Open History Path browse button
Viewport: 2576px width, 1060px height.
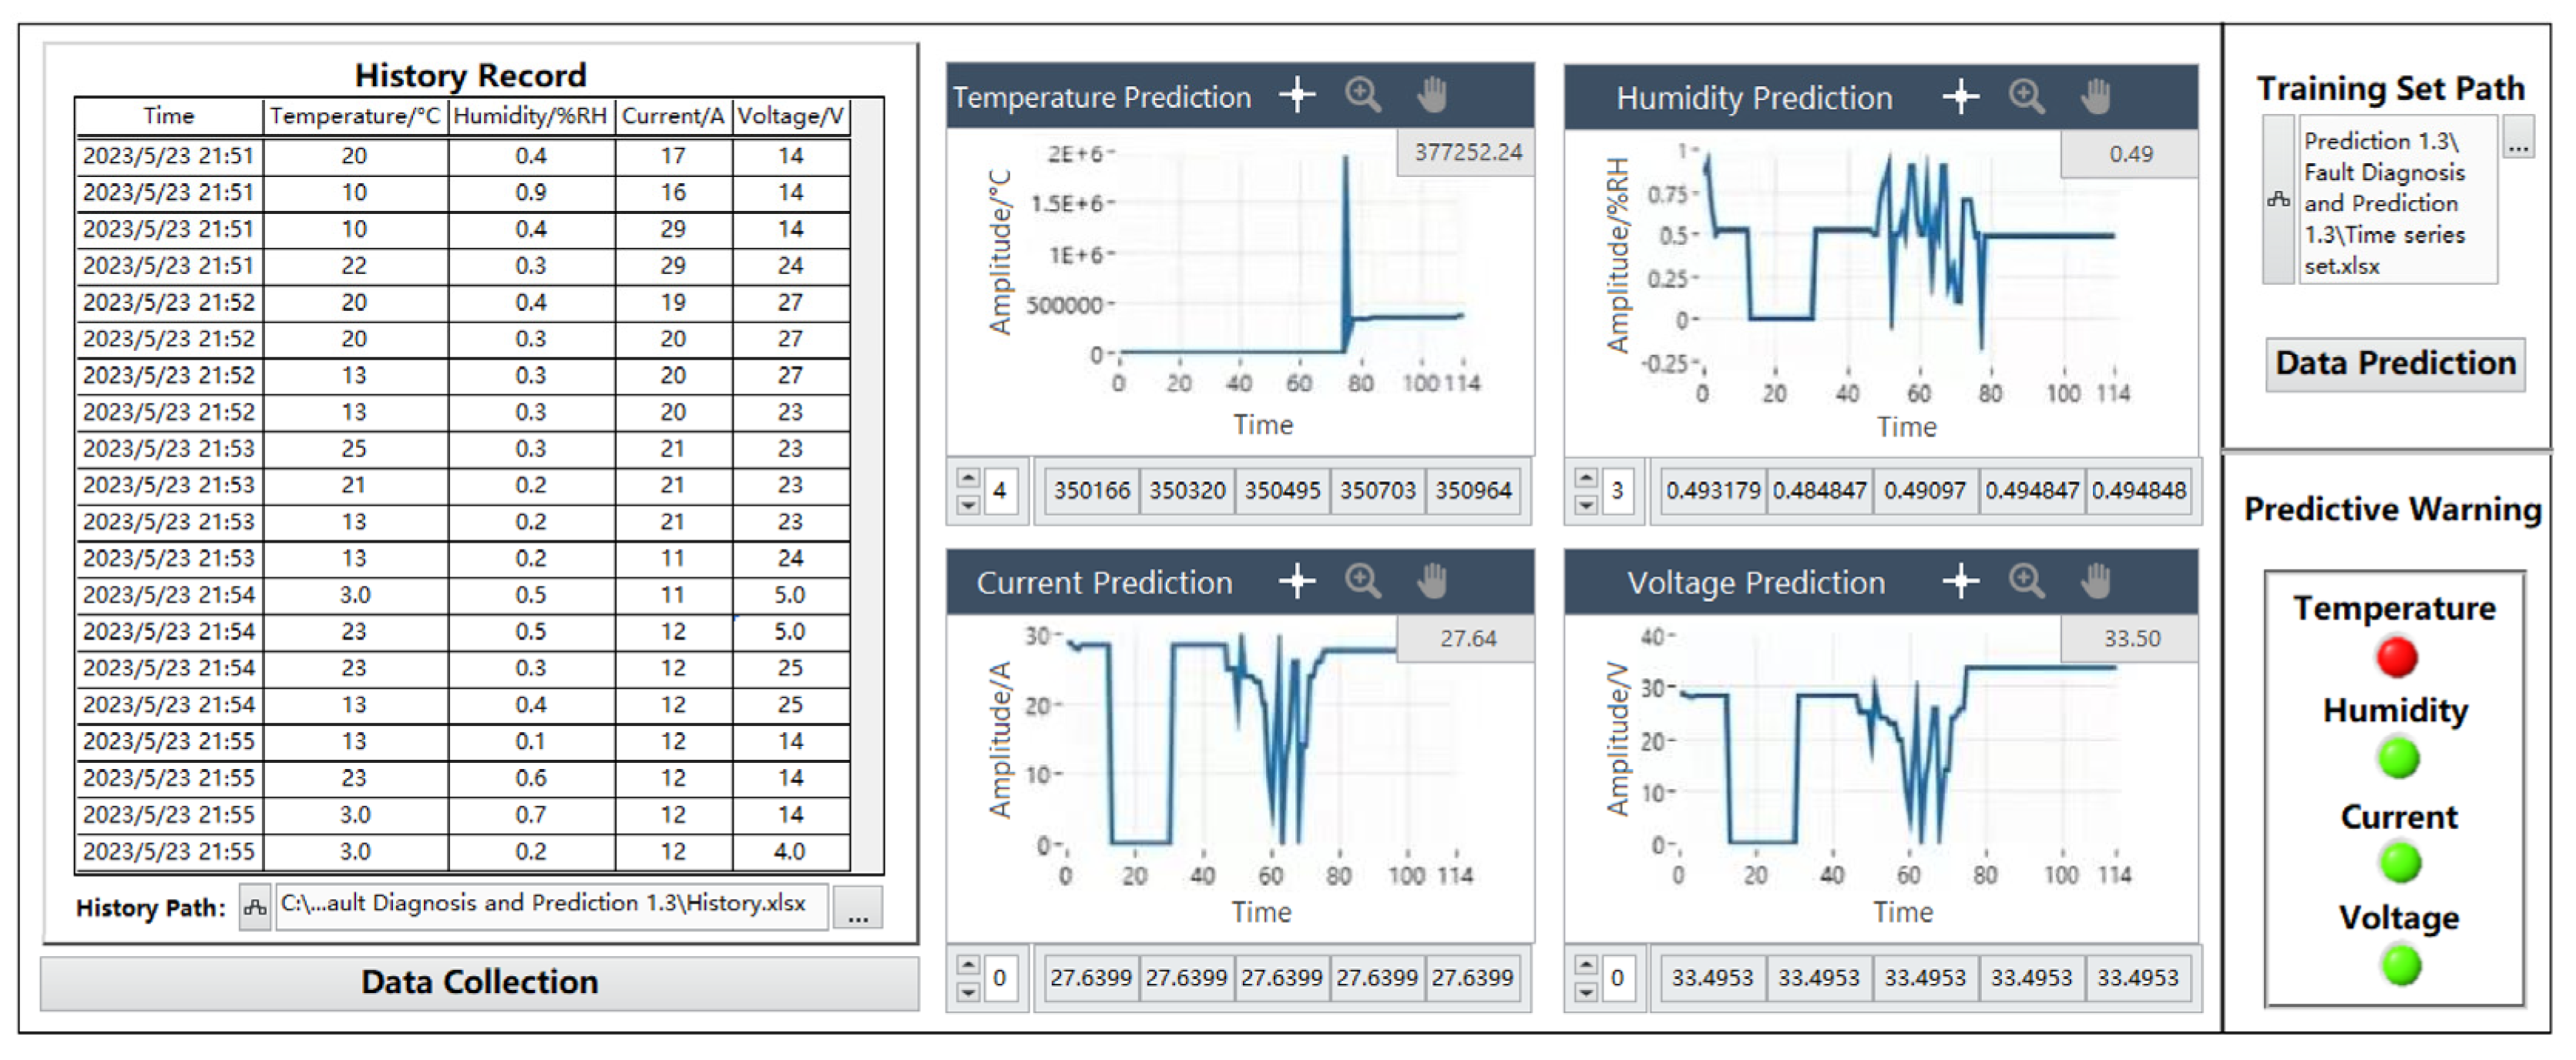coord(857,908)
